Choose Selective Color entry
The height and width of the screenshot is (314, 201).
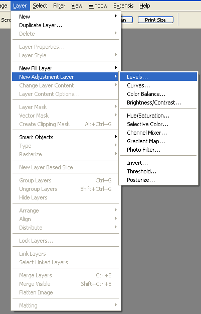158,124
